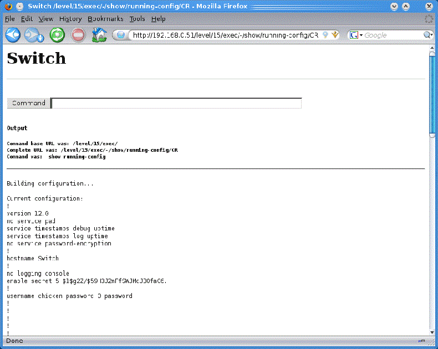Viewport: 438px width, 349px height.
Task: Click the 'Switch' page heading
Action: click(x=36, y=58)
